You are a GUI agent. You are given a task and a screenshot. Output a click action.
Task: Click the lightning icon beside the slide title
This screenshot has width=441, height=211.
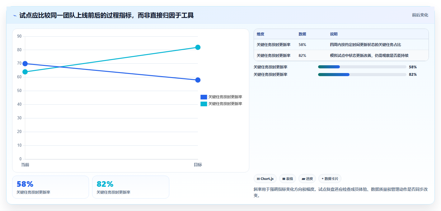(x=15, y=15)
